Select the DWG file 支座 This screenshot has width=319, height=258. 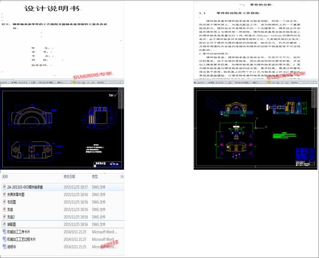63,209
